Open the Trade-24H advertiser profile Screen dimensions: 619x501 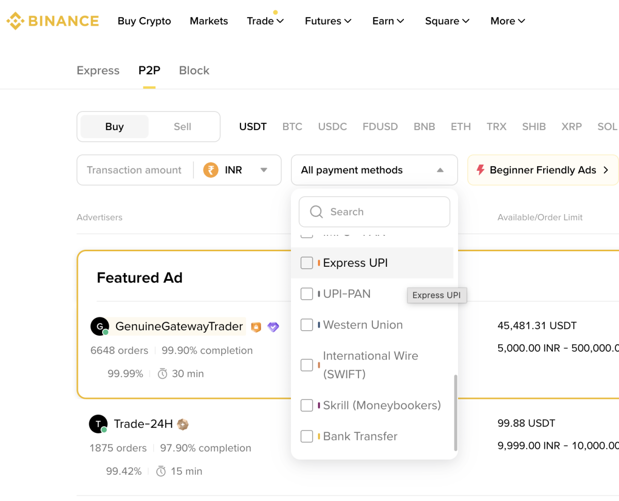[143, 424]
